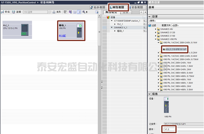Collapse the S71500/ET200MP station_1 row
This screenshot has width=204, height=134.
click(112, 21)
